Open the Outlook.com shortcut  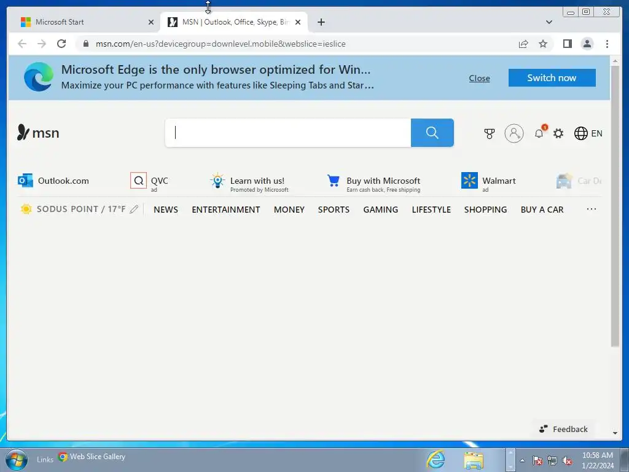tap(53, 181)
